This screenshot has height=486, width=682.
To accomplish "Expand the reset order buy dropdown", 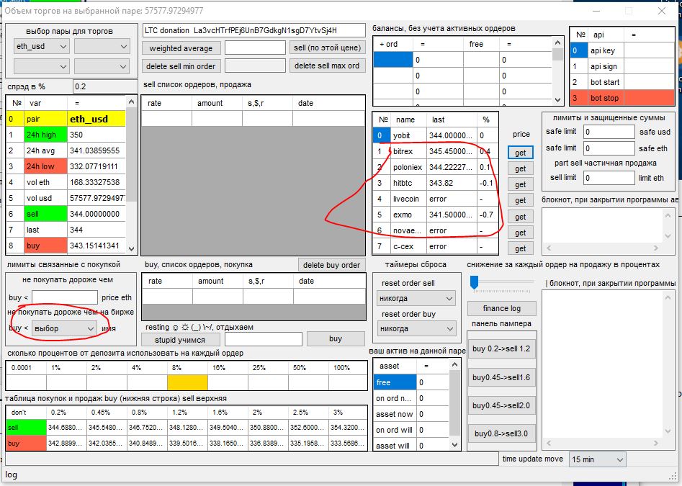I will tap(416, 329).
